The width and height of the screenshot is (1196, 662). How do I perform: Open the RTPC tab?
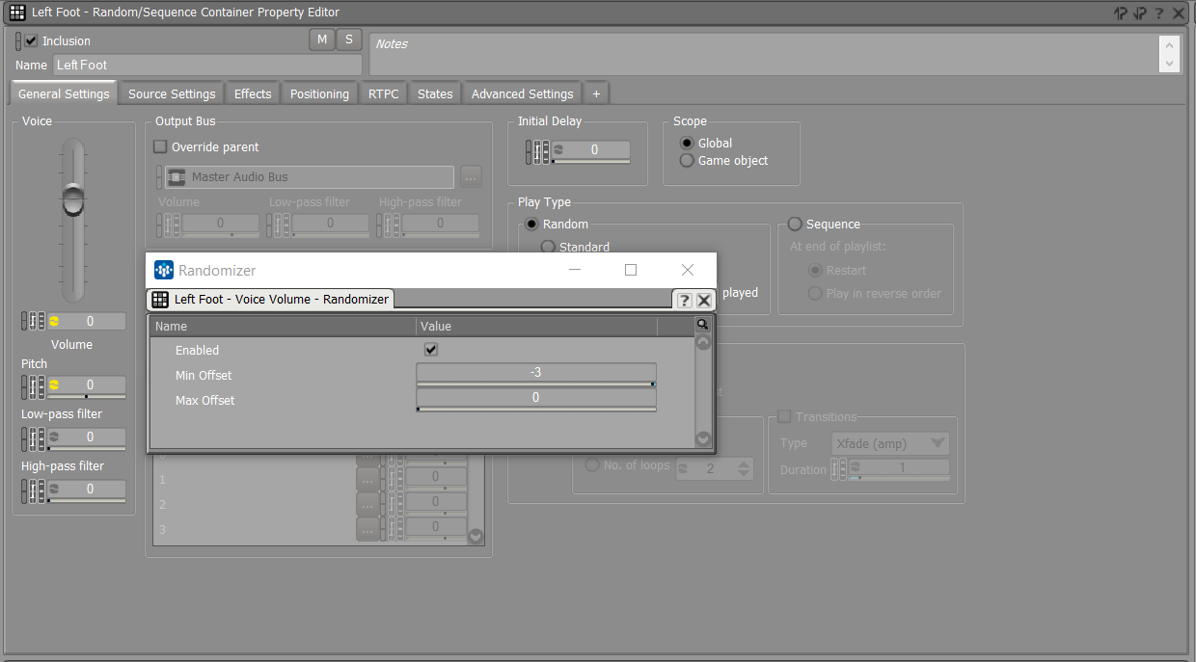(x=383, y=93)
